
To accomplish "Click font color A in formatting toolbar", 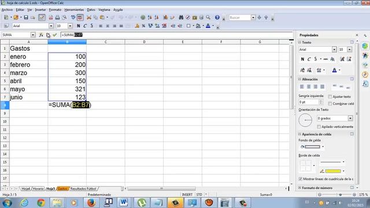I will [208, 26].
